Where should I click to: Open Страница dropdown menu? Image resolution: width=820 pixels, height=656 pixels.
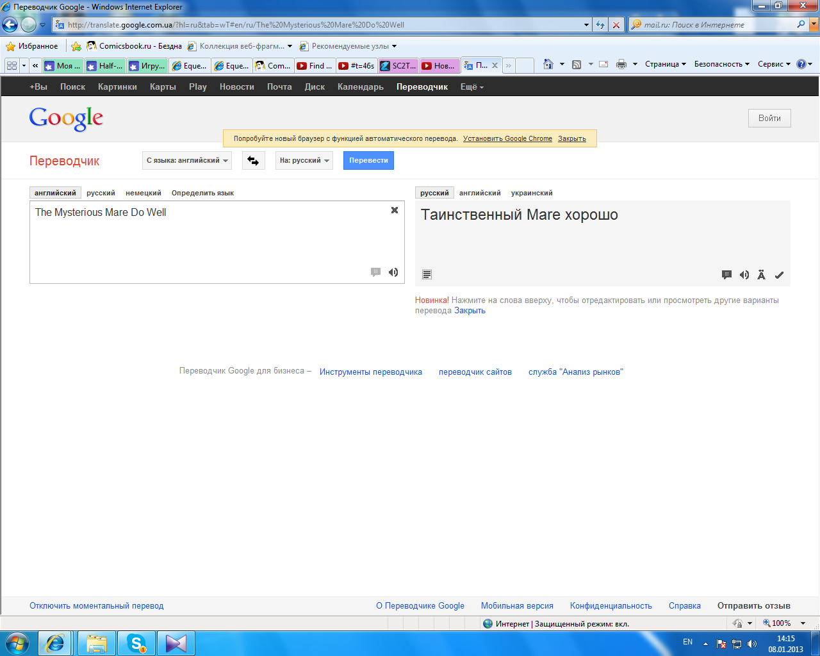coord(665,64)
